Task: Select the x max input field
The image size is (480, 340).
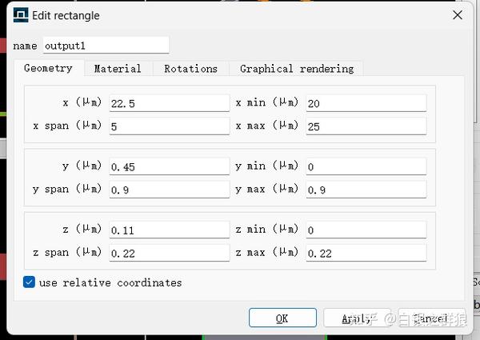Action: (366, 126)
